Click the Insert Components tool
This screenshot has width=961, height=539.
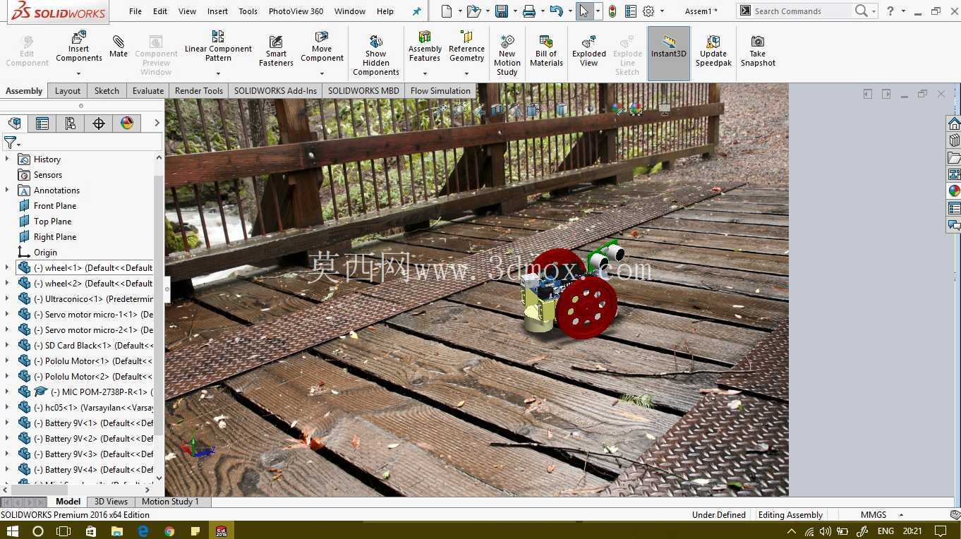[x=79, y=47]
